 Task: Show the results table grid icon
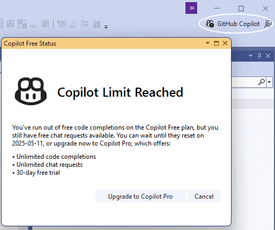45,23
